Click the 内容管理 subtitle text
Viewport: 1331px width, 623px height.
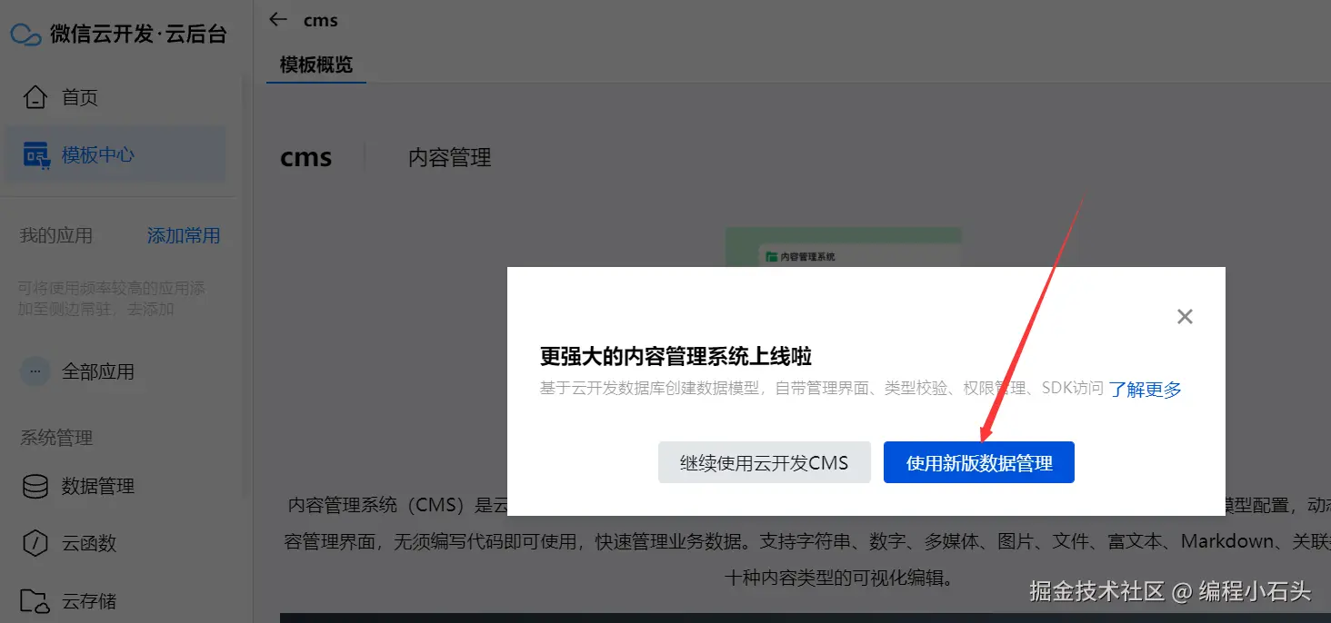coord(449,157)
